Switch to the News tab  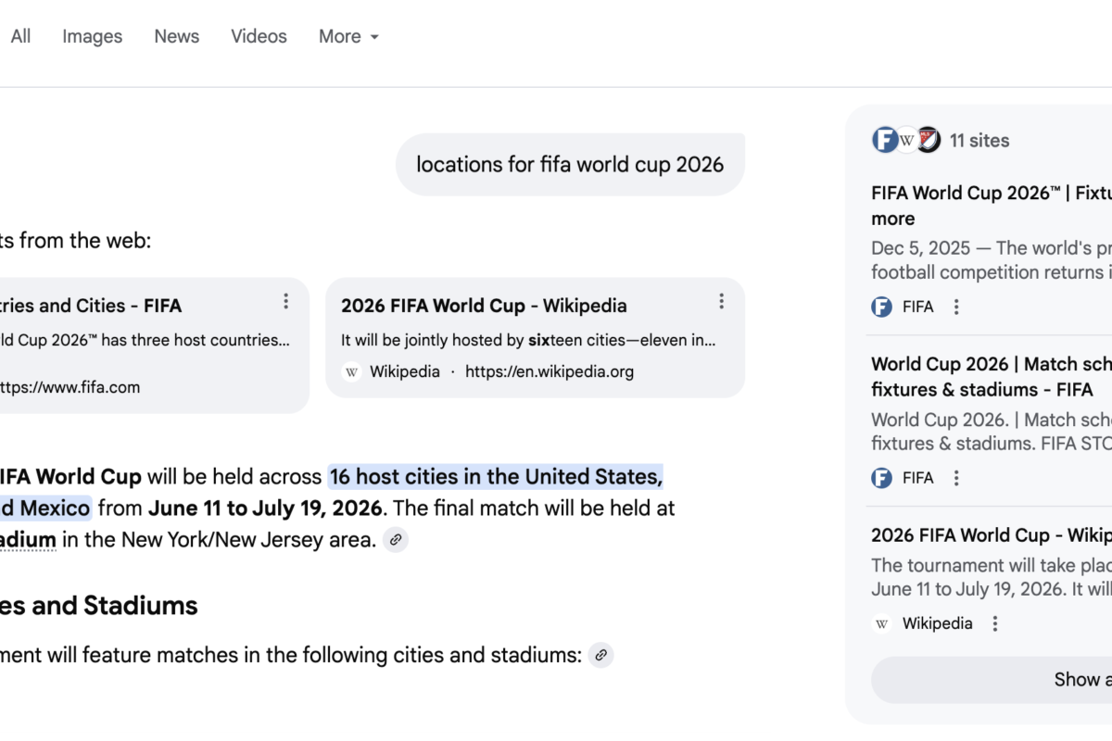pos(176,36)
